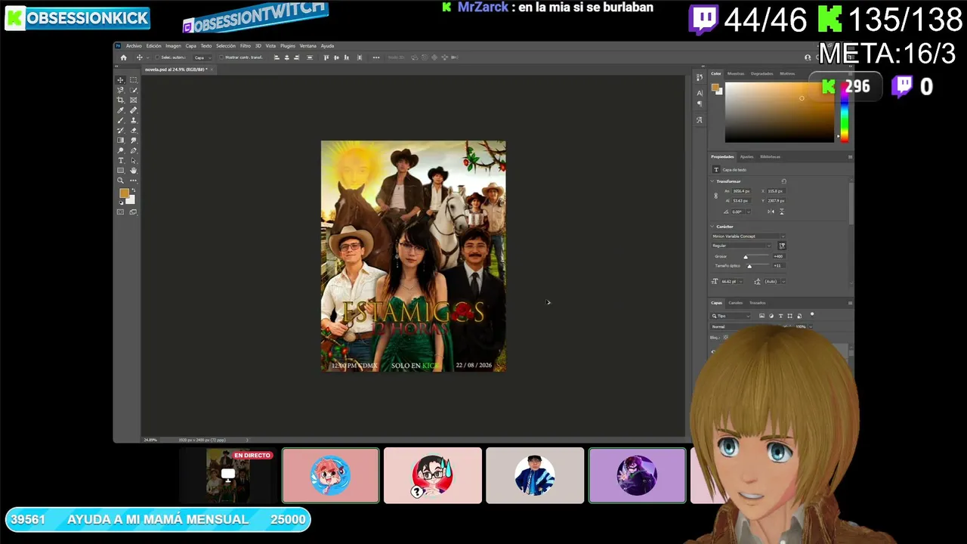Select the Rectangular Marquee tool
This screenshot has width=967, height=544.
click(134, 80)
